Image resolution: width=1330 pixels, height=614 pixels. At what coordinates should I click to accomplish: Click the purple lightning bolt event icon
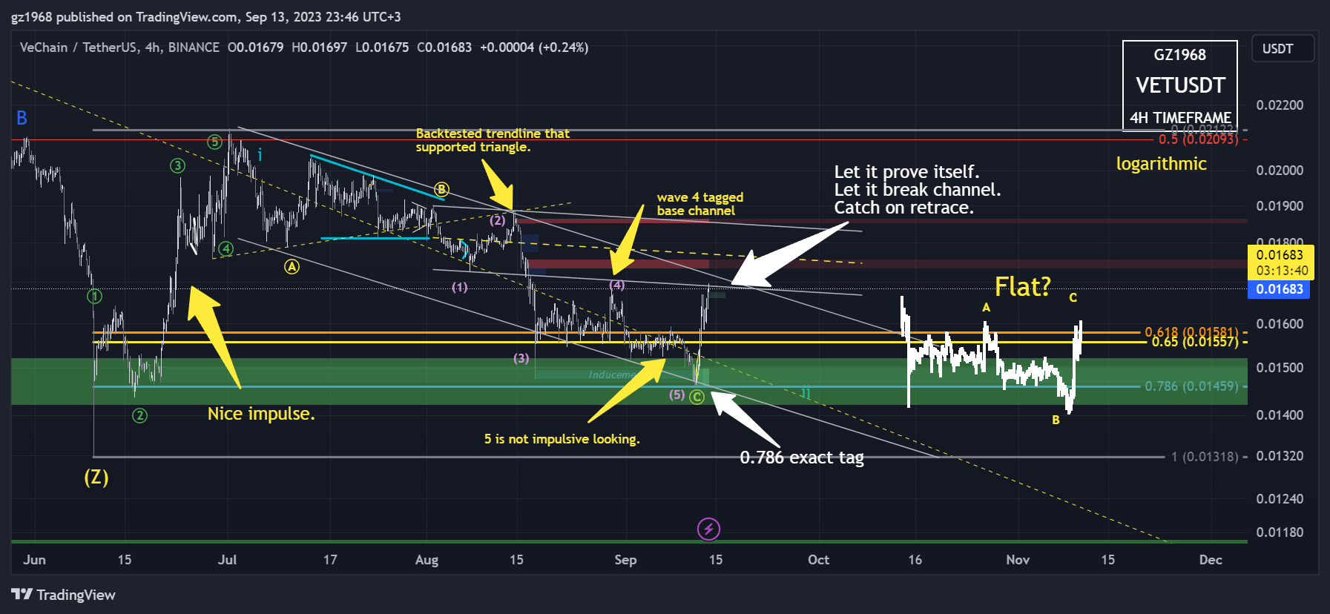pos(708,529)
